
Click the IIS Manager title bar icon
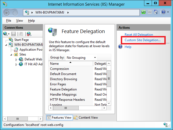pyautogui.click(x=5, y=4)
